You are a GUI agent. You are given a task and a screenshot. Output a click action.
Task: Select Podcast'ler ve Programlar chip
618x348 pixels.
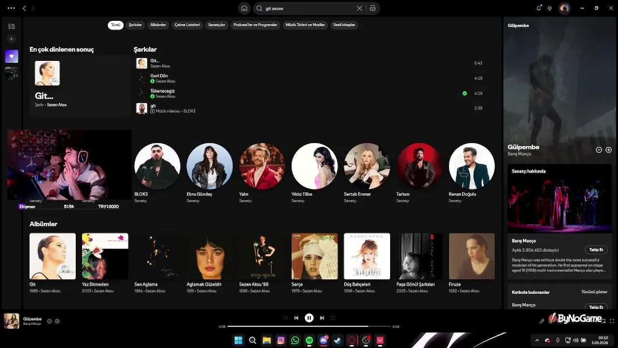(x=255, y=25)
